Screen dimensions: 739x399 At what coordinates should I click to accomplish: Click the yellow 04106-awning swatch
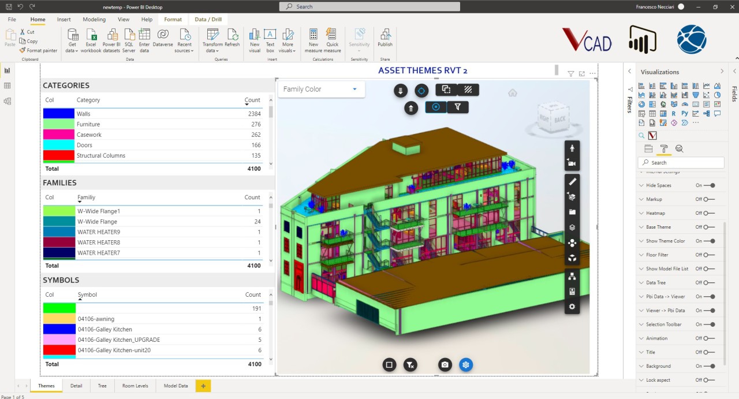(59, 319)
